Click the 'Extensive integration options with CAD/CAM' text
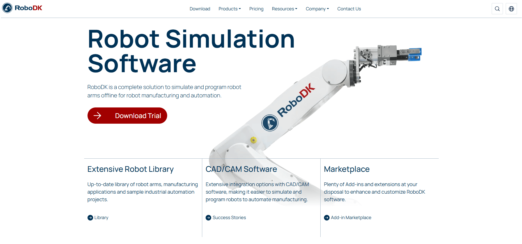This screenshot has width=522, height=244. pos(257,192)
